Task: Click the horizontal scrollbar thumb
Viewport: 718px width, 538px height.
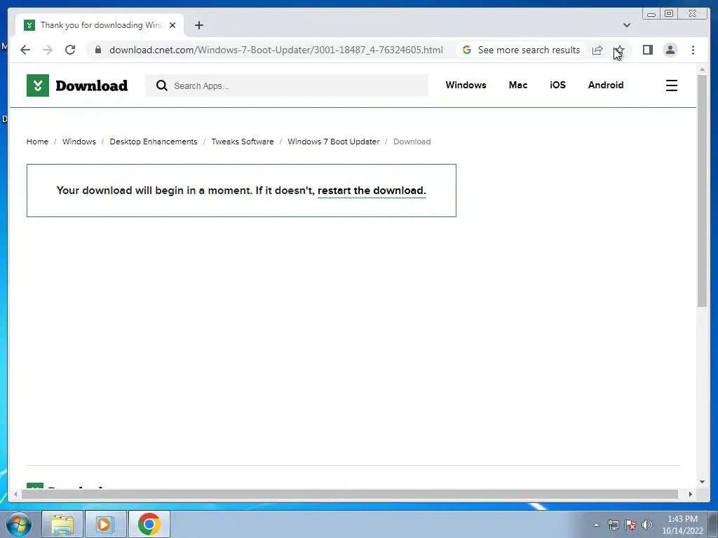Action: 350,494
